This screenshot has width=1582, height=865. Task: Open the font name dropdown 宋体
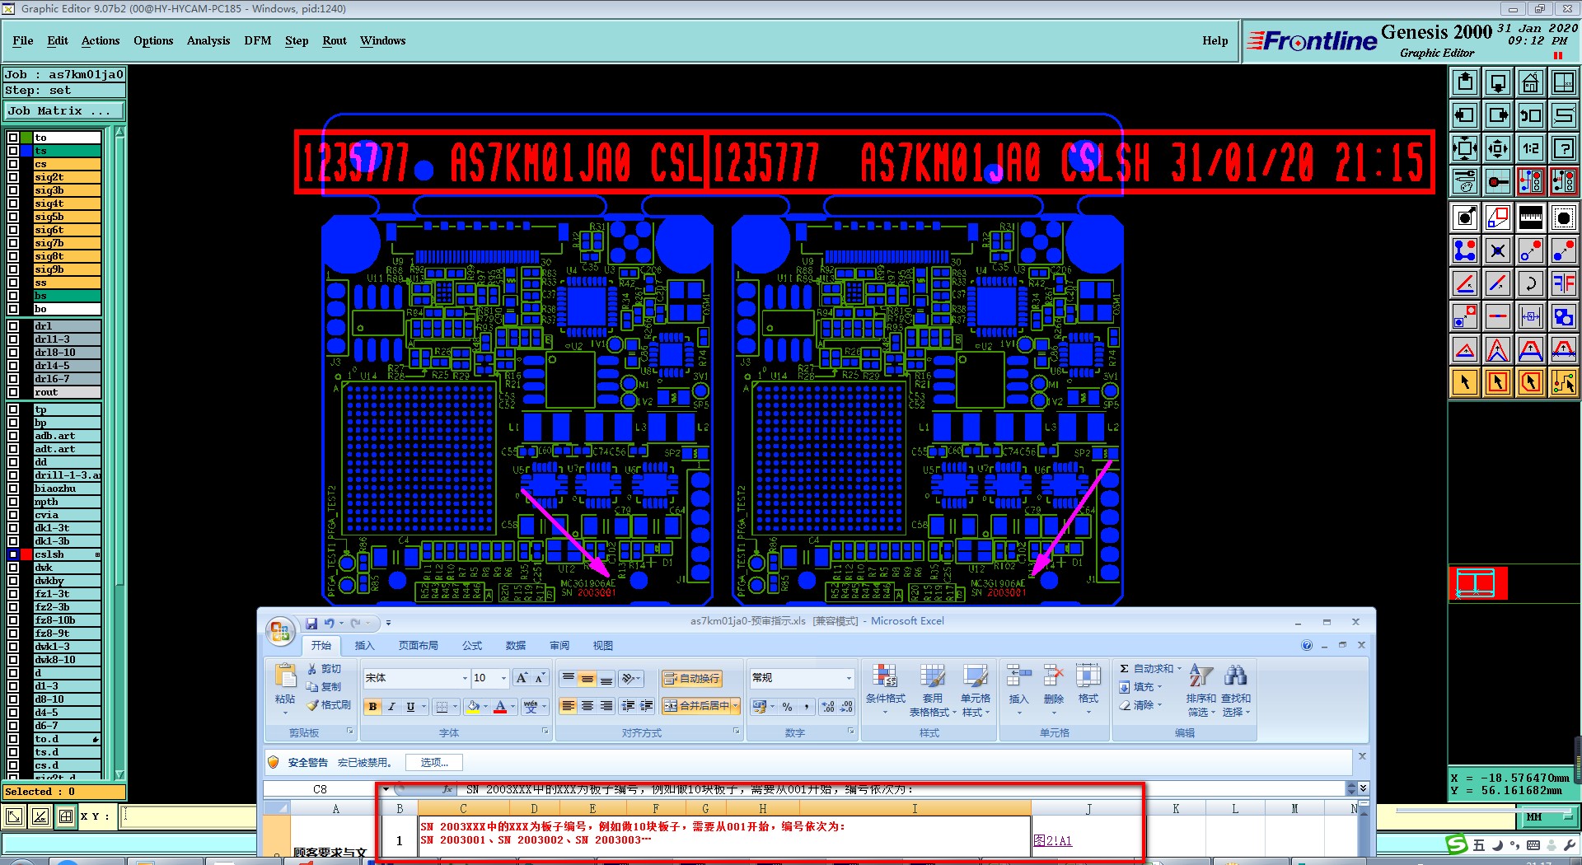[x=465, y=678]
